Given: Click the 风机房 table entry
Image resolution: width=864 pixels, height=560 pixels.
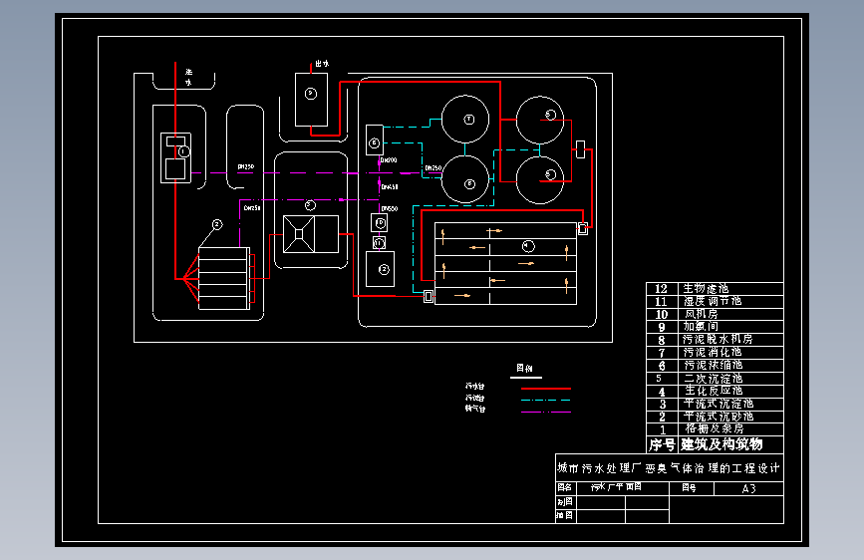Looking at the screenshot, I should coord(701,314).
